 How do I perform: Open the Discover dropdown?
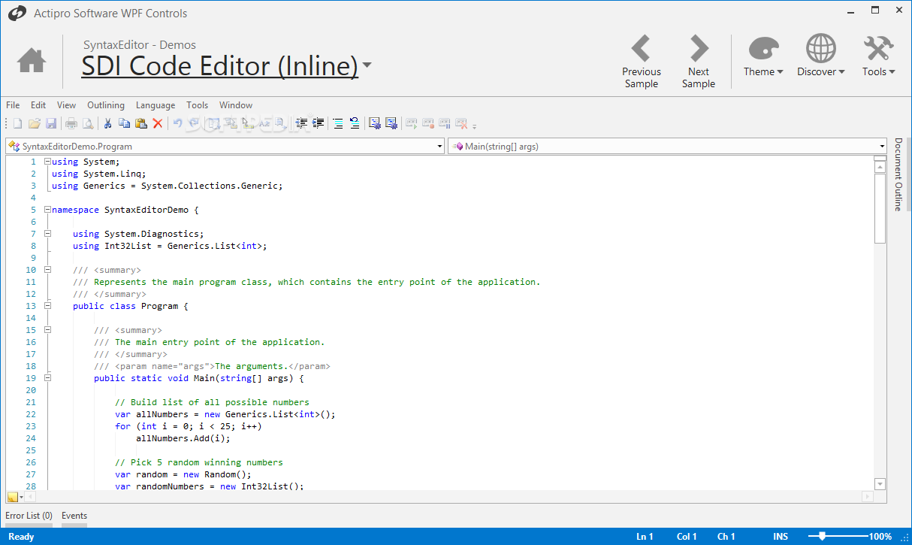[821, 56]
